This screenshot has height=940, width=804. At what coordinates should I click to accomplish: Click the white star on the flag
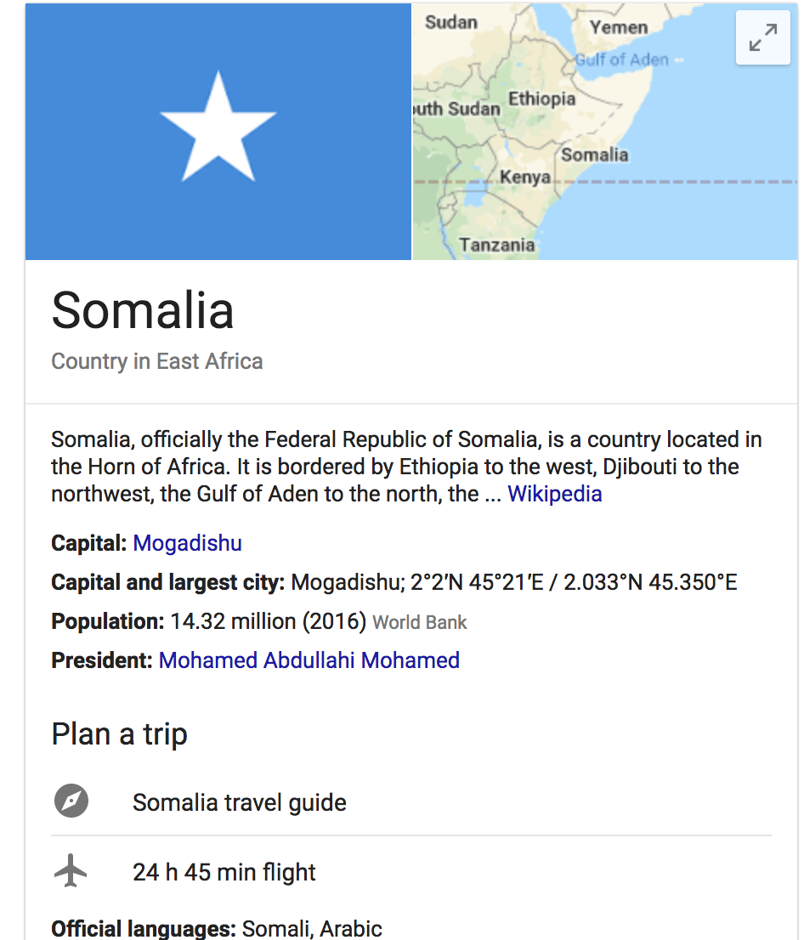(x=218, y=127)
